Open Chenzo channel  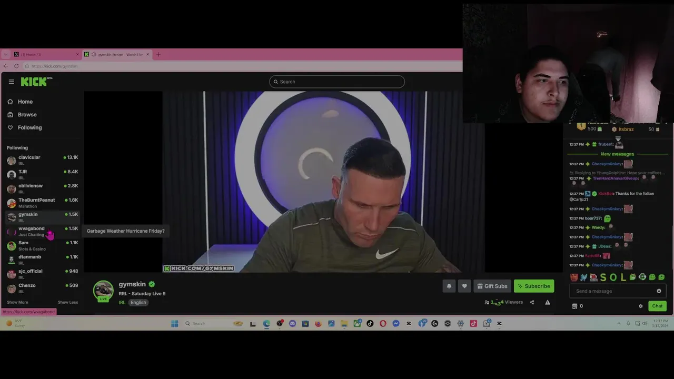coord(42,287)
